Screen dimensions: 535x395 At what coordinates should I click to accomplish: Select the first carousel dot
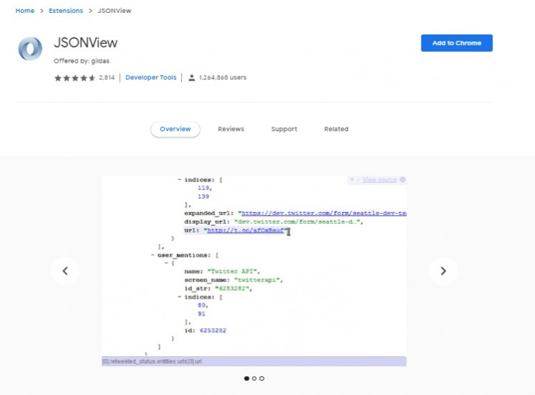click(247, 378)
